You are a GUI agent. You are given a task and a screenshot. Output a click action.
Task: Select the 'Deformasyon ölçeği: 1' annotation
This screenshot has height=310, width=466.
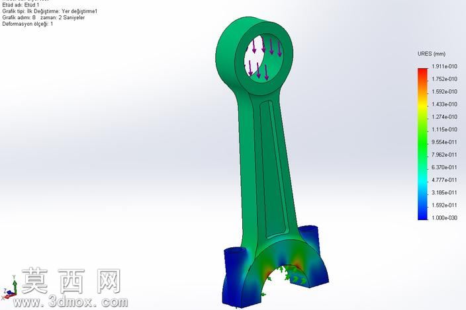click(27, 24)
